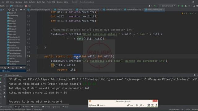Run the DemoOverload configuration with green play icon
198x111 pixels.
179,6
